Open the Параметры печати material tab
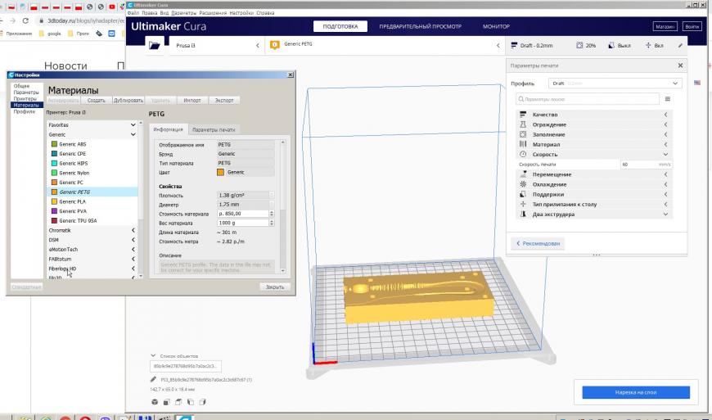This screenshot has height=420, width=712. 214,130
